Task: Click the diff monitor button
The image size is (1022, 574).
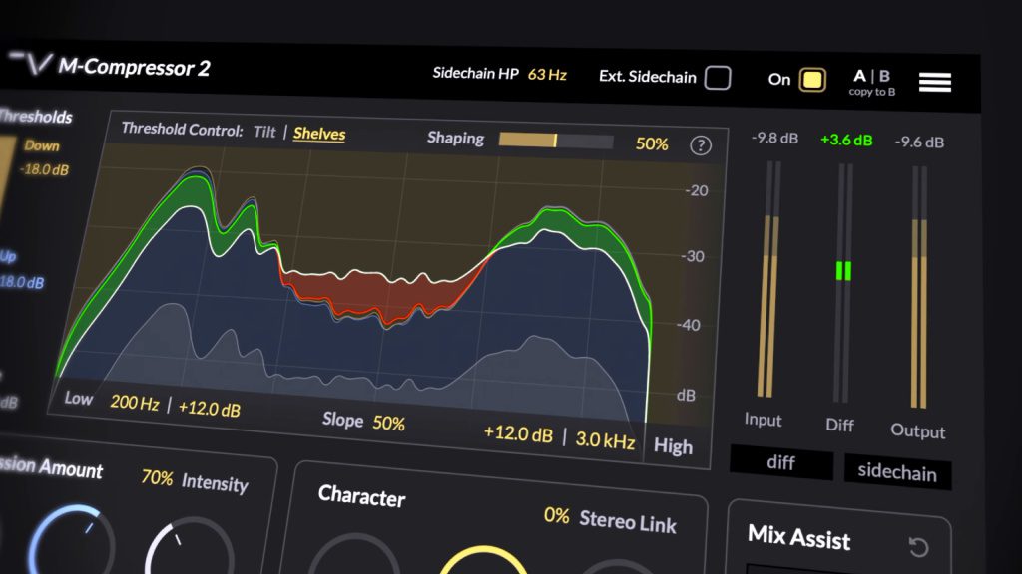Action: [x=781, y=462]
